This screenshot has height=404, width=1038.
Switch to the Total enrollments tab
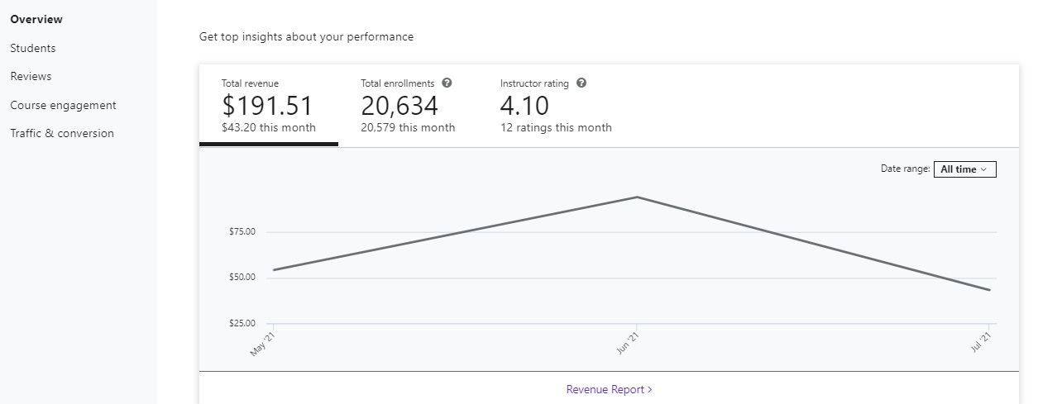point(408,106)
